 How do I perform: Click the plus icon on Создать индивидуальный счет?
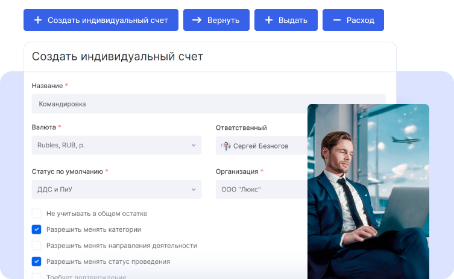38,20
